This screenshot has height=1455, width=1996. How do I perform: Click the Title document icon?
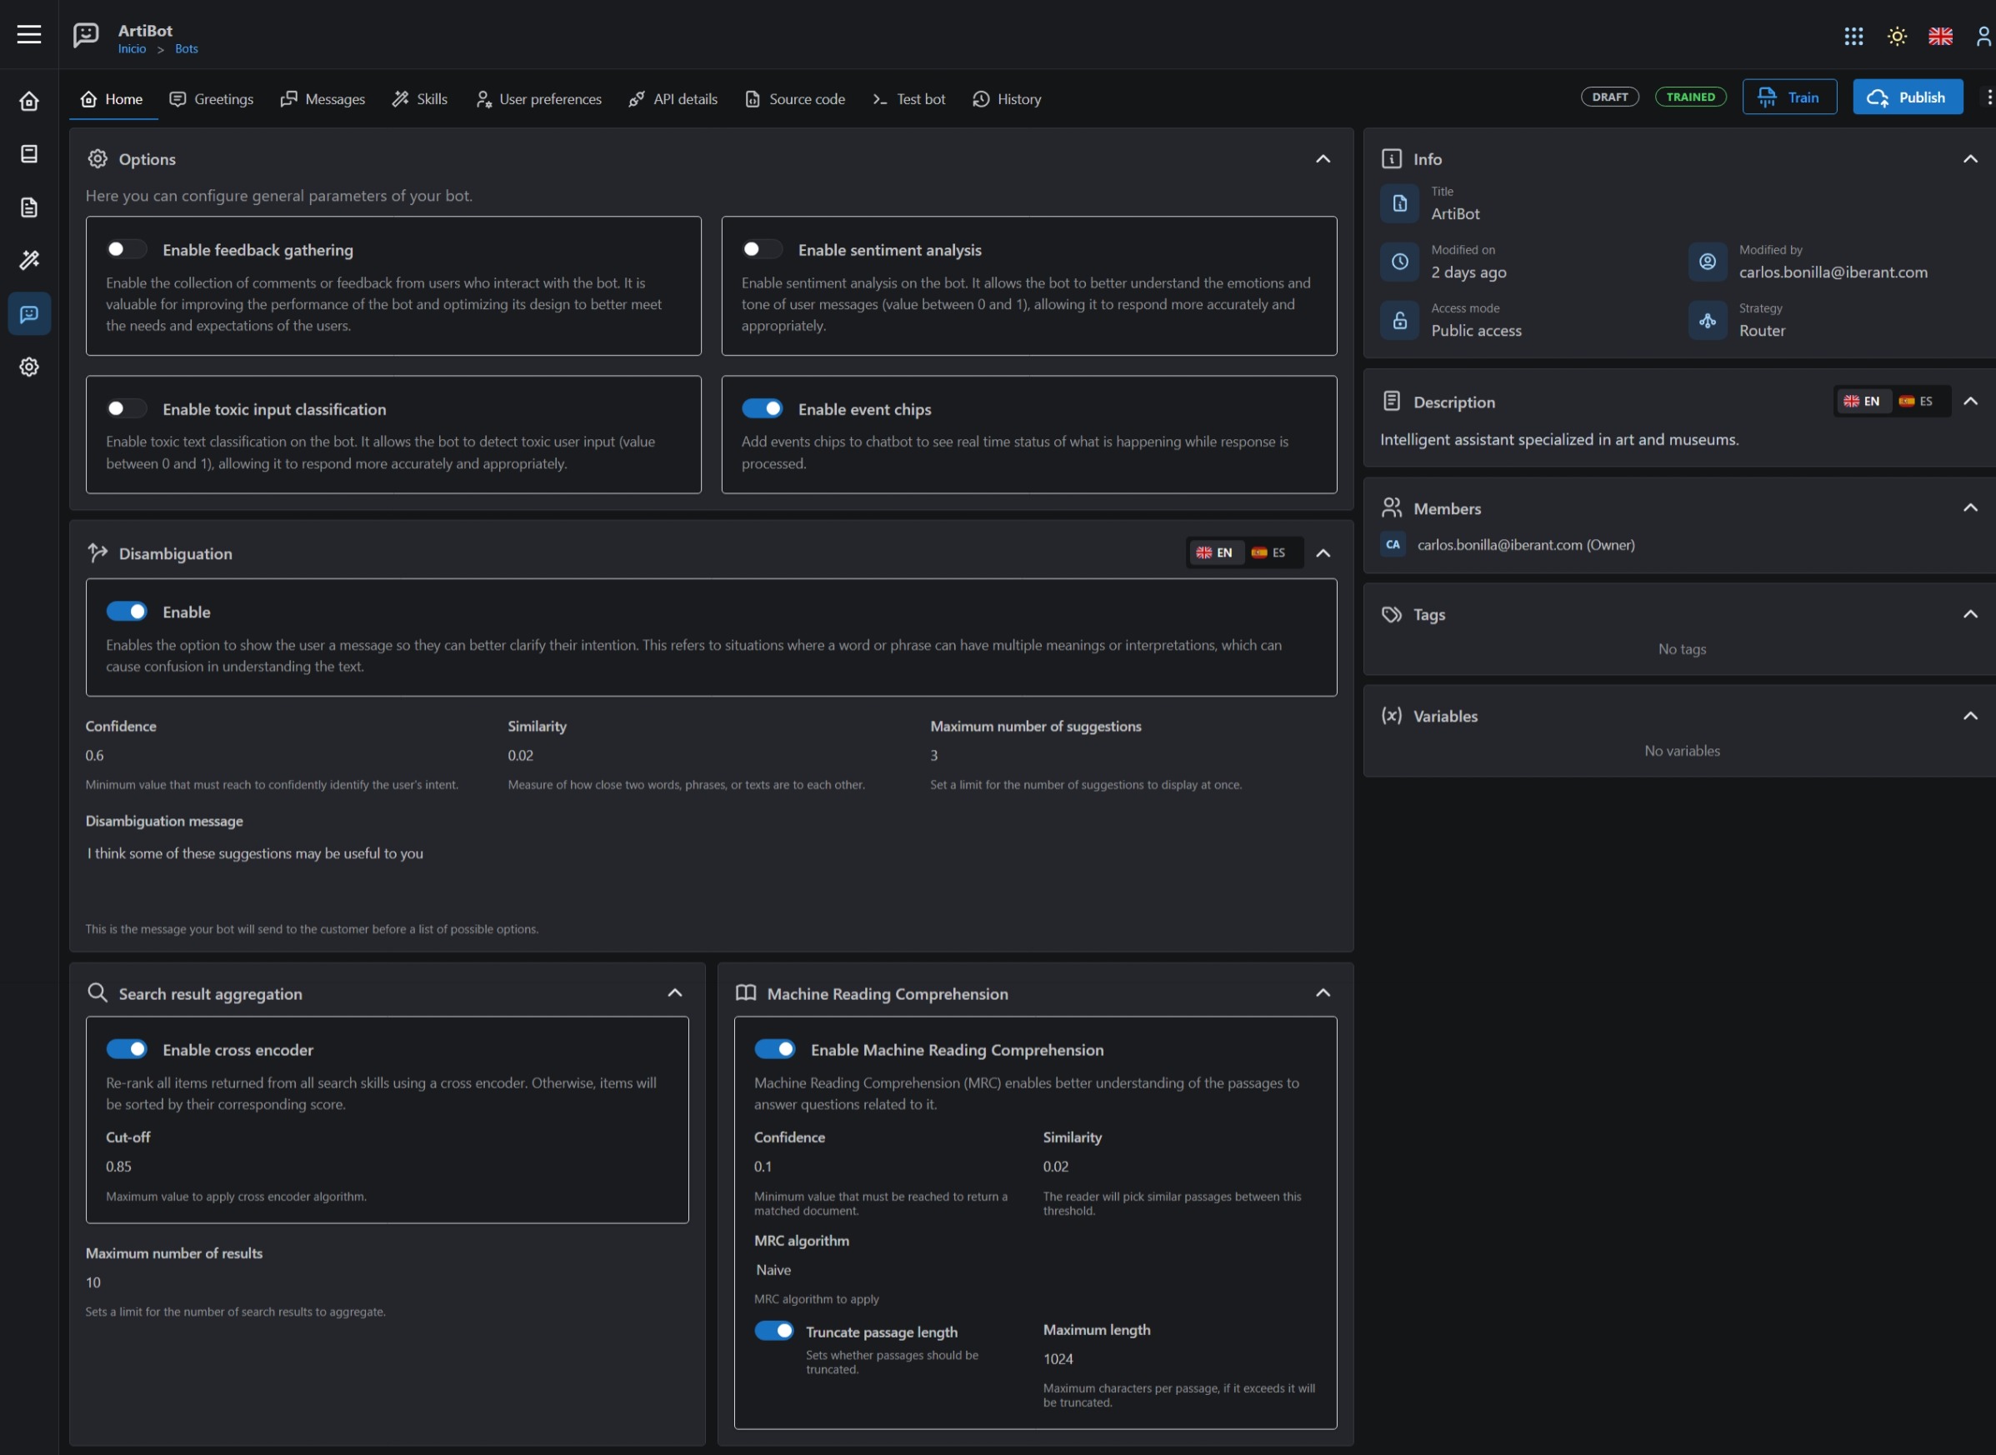(1398, 203)
